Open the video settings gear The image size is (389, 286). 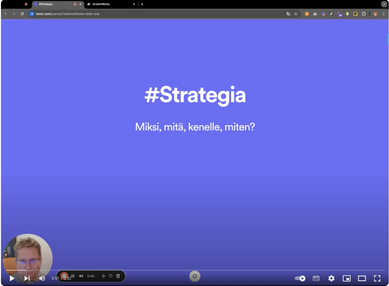click(331, 278)
